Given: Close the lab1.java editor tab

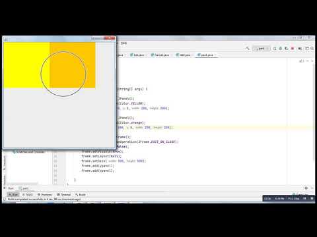Looking at the screenshot, I should coord(192,55).
